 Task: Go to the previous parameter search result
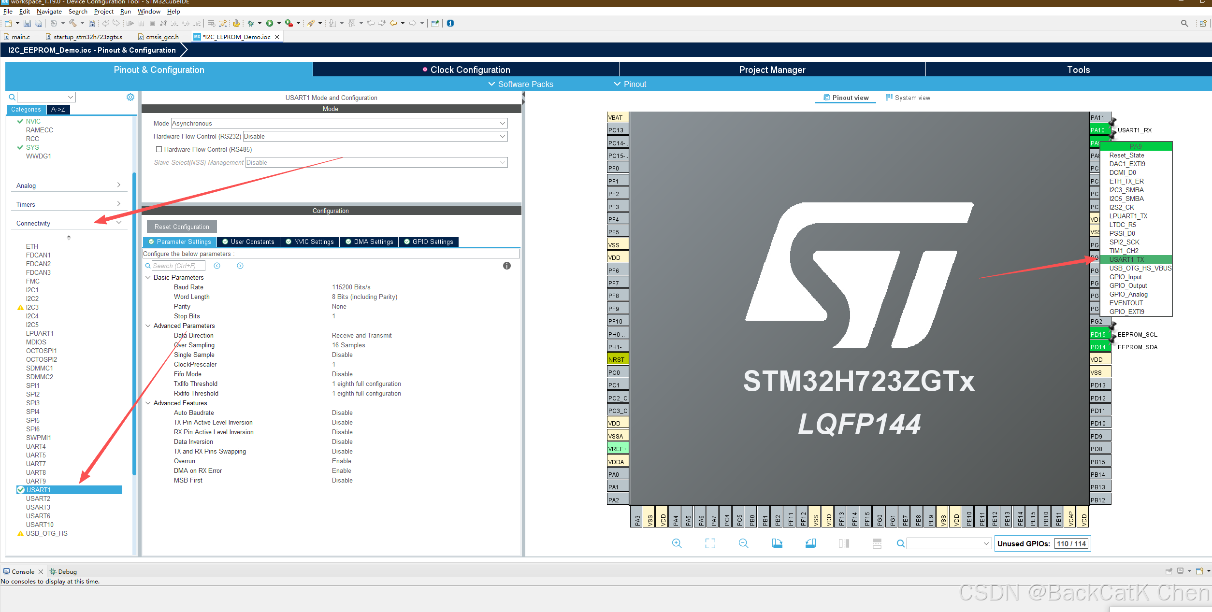[217, 266]
